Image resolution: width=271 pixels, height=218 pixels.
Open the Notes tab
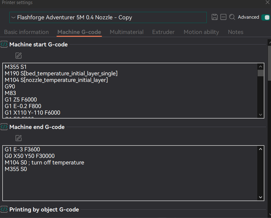point(235,32)
